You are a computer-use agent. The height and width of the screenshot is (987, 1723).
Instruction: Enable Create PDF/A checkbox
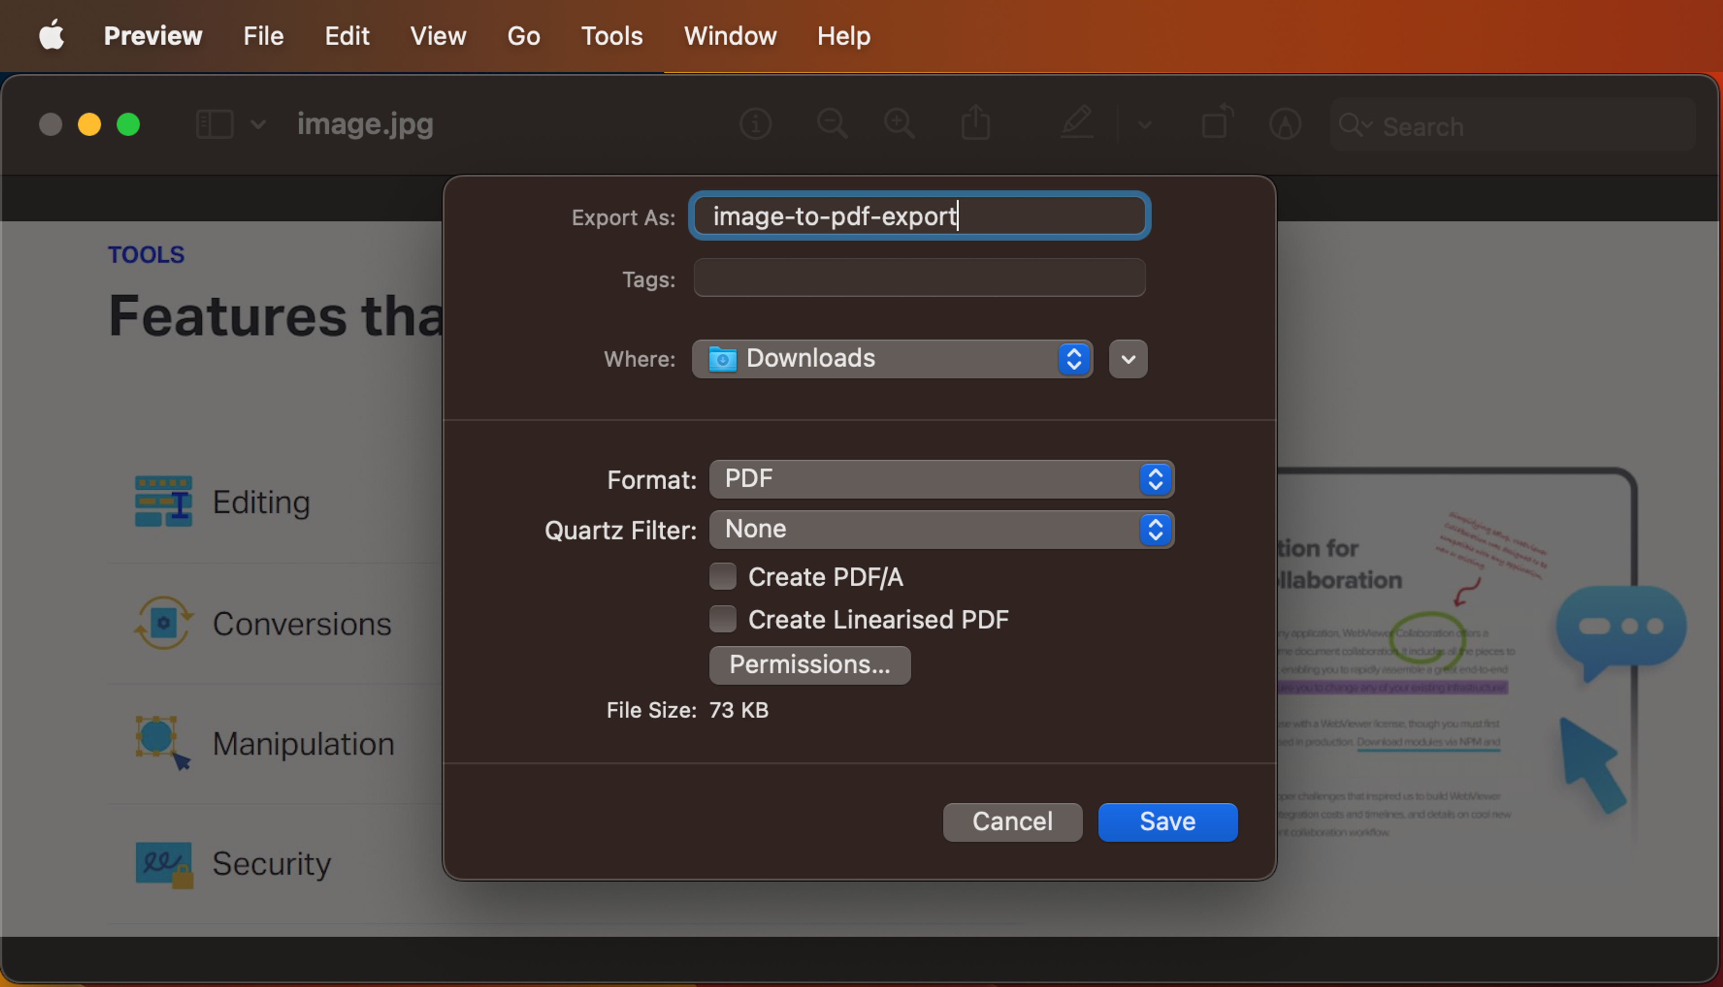[722, 577]
